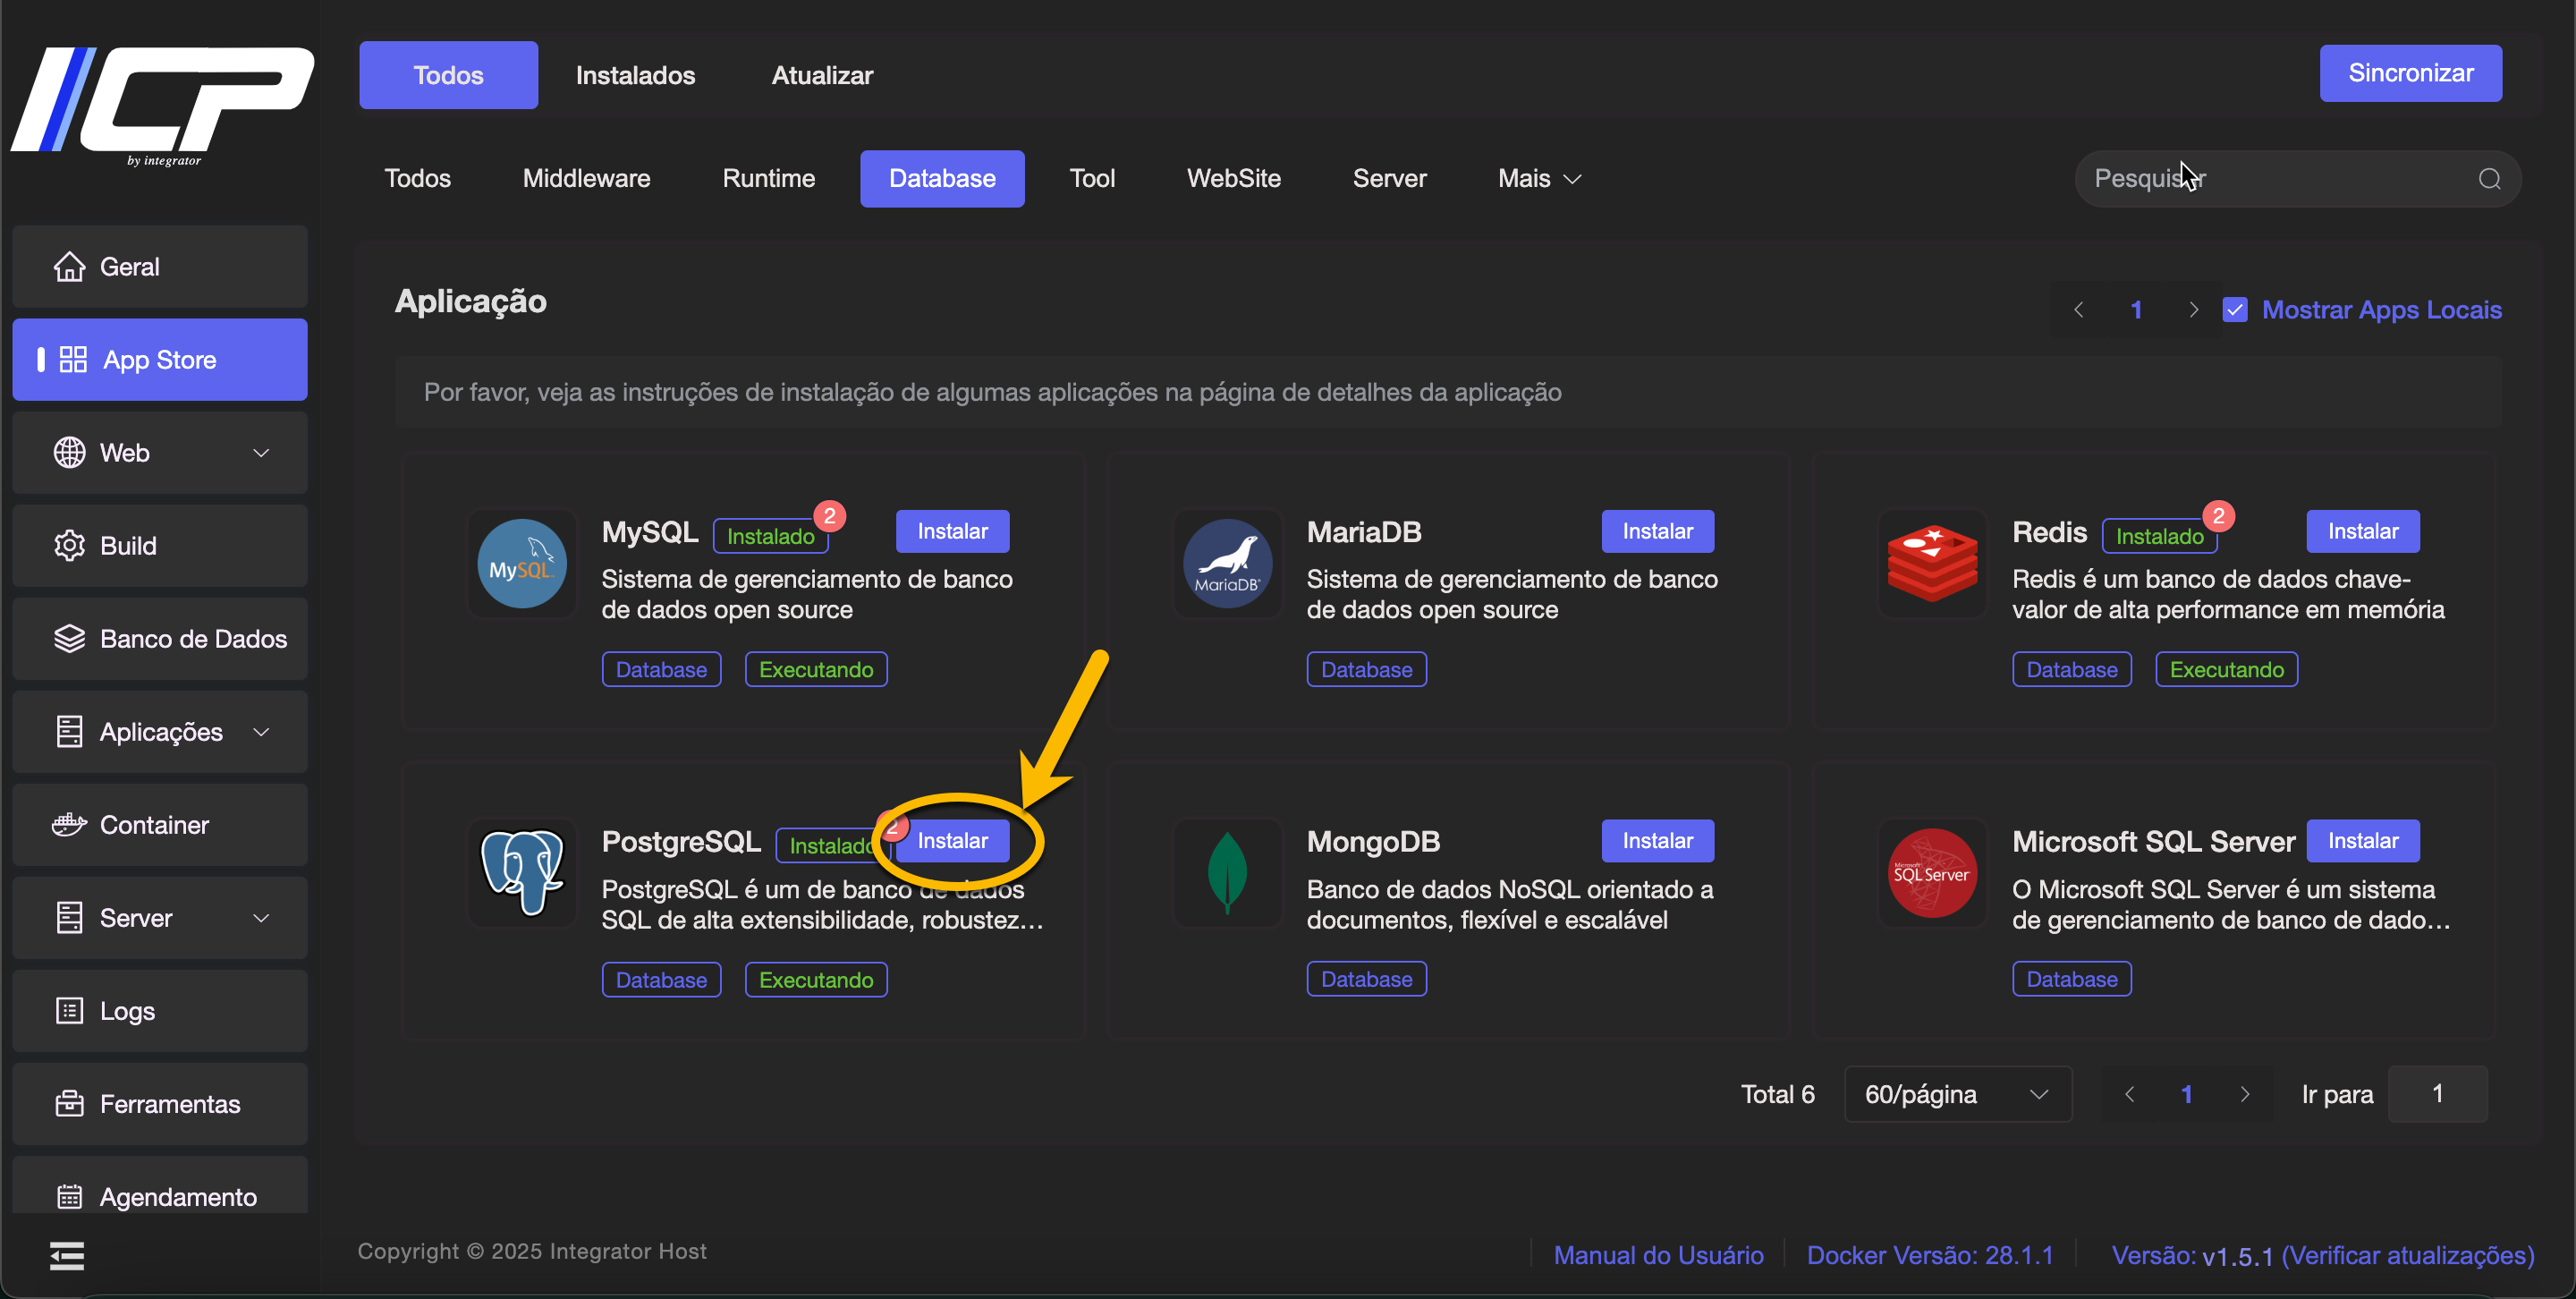Click the Sincronizar button
Viewport: 2576px width, 1299px height.
[2409, 73]
